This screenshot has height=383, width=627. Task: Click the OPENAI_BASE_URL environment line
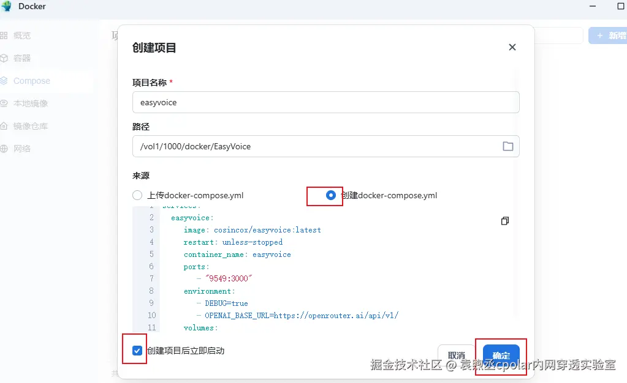[x=302, y=316]
